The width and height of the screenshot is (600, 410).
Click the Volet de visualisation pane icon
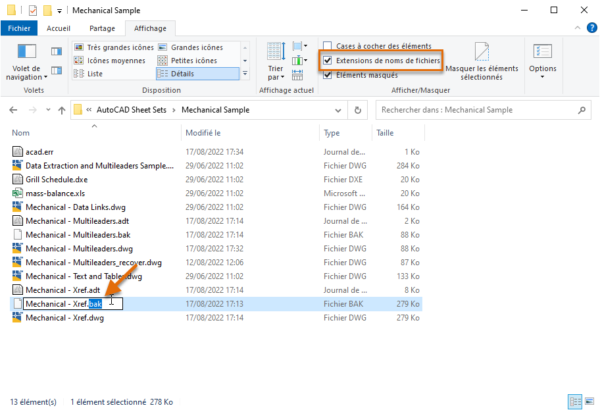(x=57, y=51)
